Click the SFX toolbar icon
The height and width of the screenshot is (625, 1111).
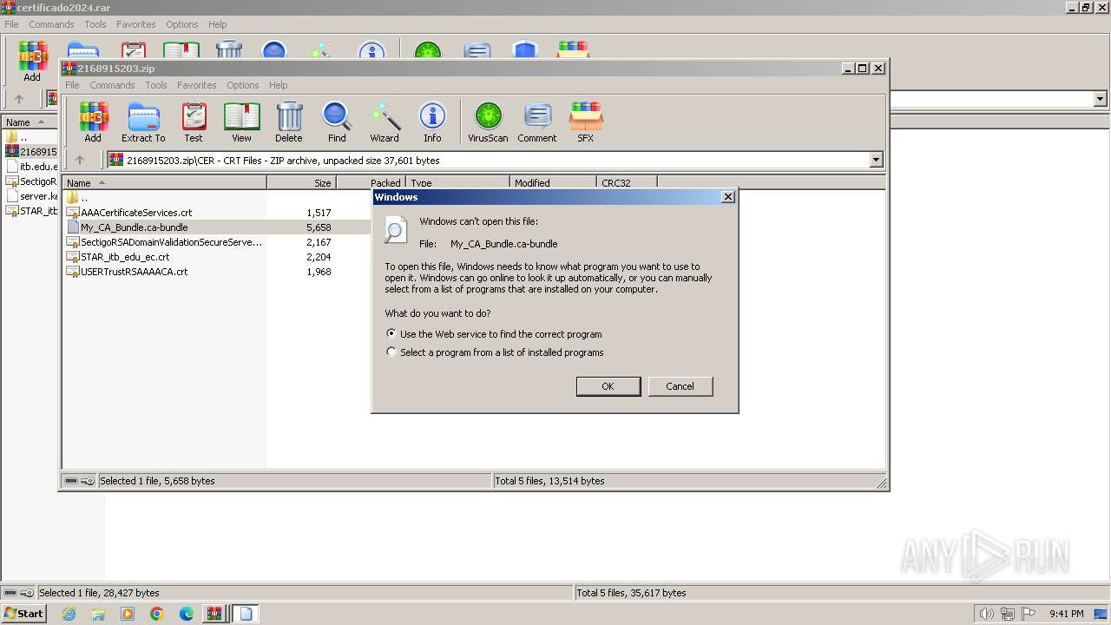pos(586,122)
